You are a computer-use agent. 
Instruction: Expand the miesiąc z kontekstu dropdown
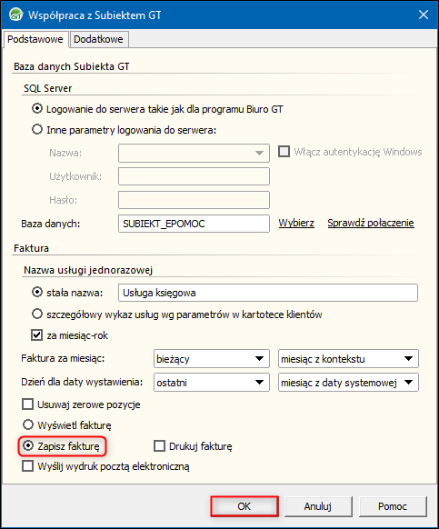[348, 359]
